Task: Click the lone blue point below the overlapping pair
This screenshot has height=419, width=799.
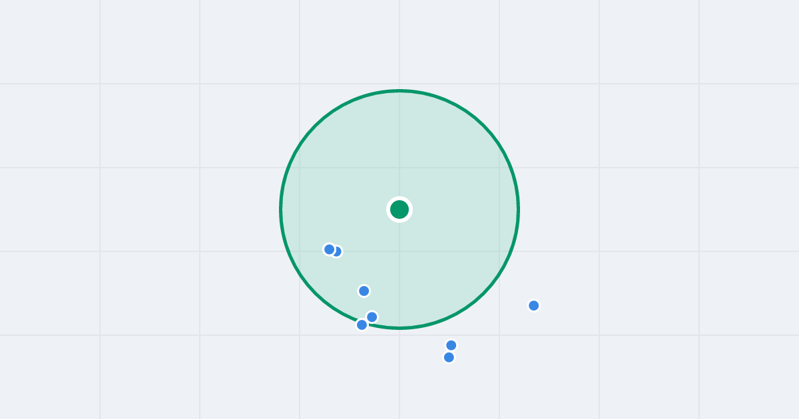Action: click(364, 291)
